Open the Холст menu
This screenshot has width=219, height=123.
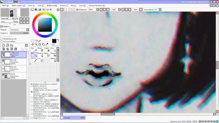(31, 5)
